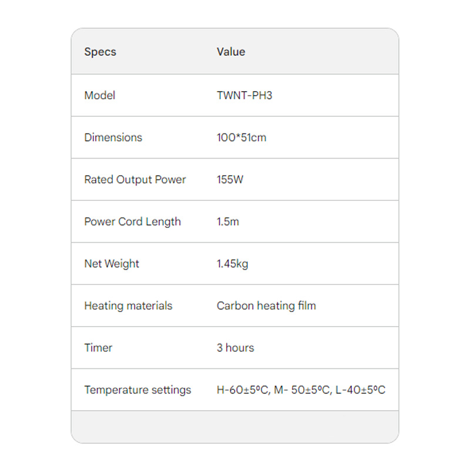Select the Model row label
Viewport: 470px width, 470px height.
[x=99, y=95]
